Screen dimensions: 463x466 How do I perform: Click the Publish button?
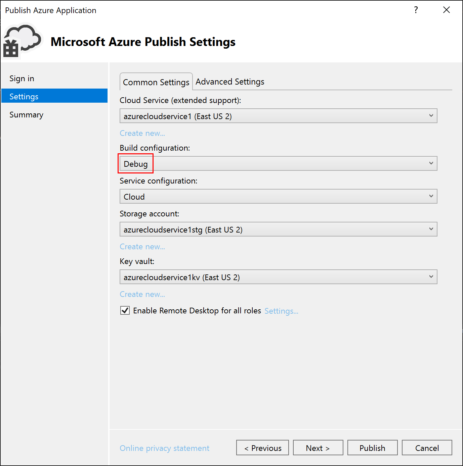click(372, 448)
